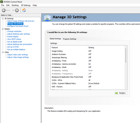The width and height of the screenshot is (140, 123).
Task: Open Adjust image settings with preview
Action: tap(21, 21)
